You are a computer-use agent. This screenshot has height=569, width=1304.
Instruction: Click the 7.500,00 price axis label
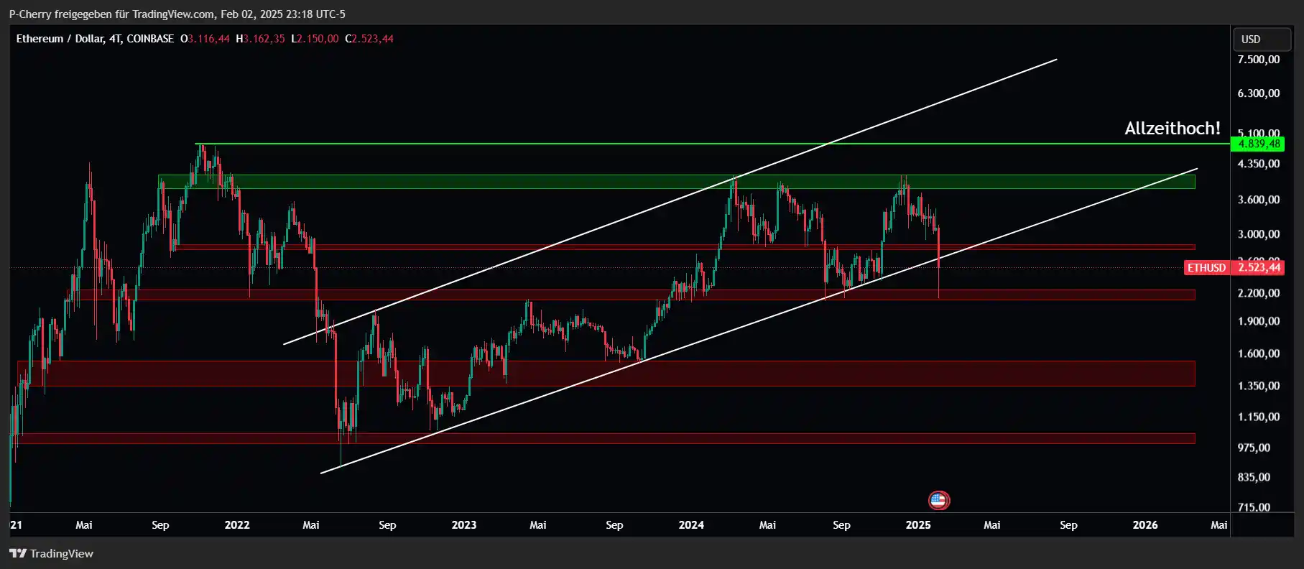pyautogui.click(x=1259, y=60)
